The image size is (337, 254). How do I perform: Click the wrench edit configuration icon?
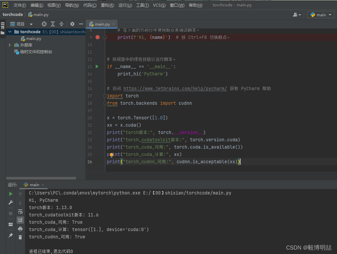point(11,202)
